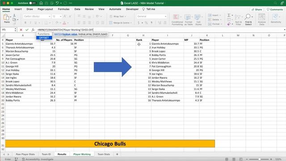
Task: Open the Automate ribbon tab
Action: pyautogui.click(x=115, y=9)
